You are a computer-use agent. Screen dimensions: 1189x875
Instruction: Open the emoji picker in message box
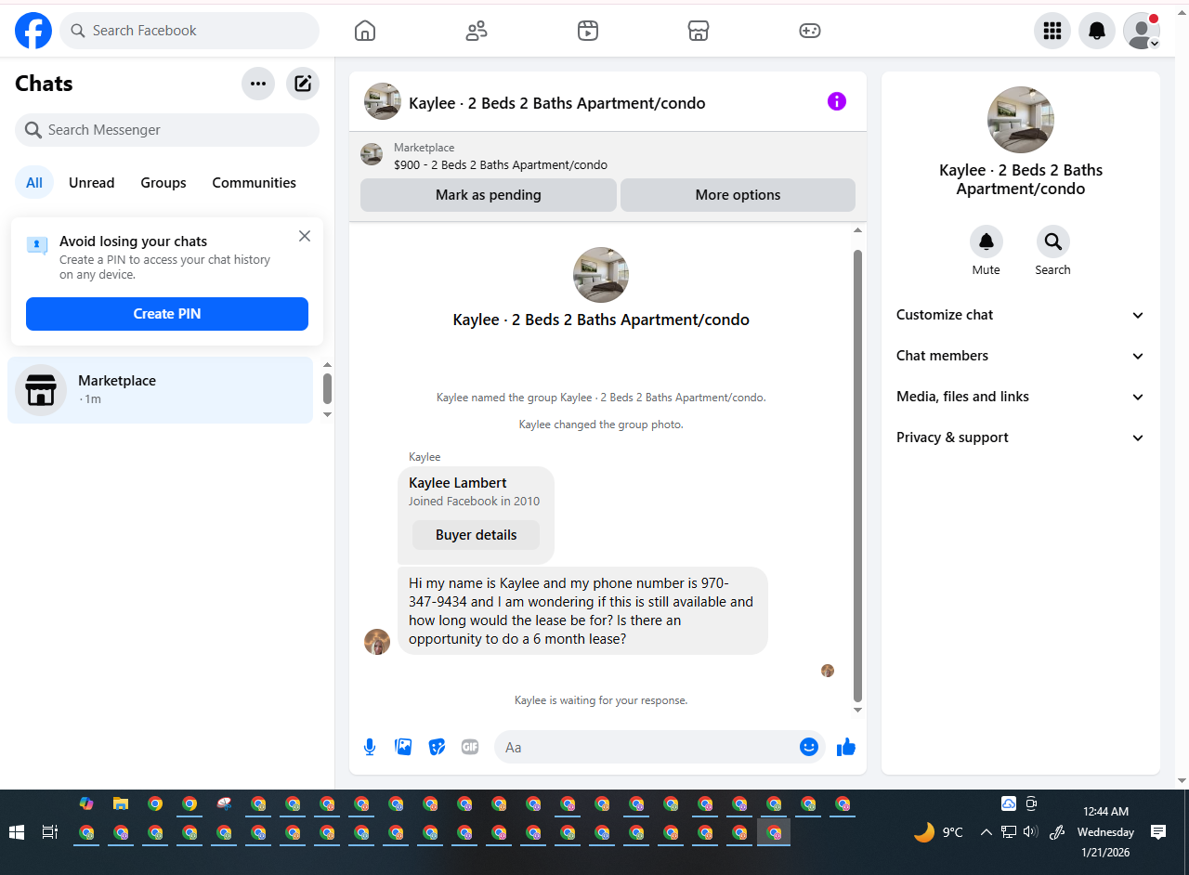pyautogui.click(x=809, y=747)
